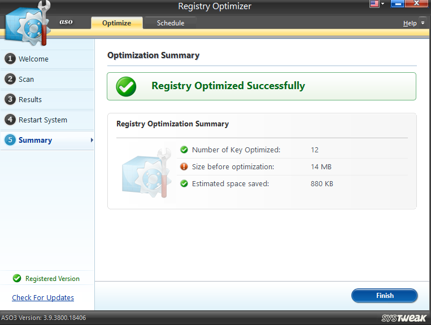Viewport: 431px width, 325px height.
Task: Click the 'Number of Key Optimized:' label
Action: 236,150
